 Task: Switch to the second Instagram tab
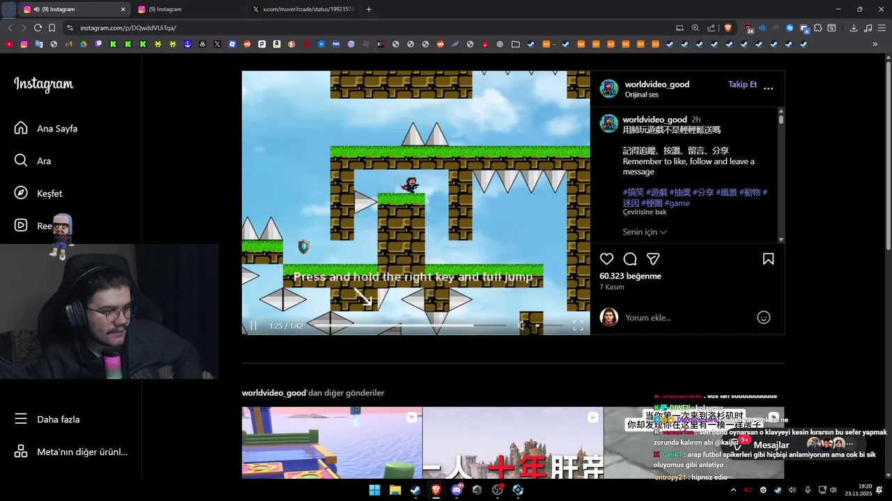188,9
